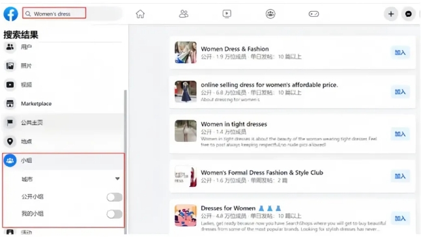Image resolution: width=421 pixels, height=237 pixels.
Task: Open the Friends icon in top bar
Action: pos(184,14)
